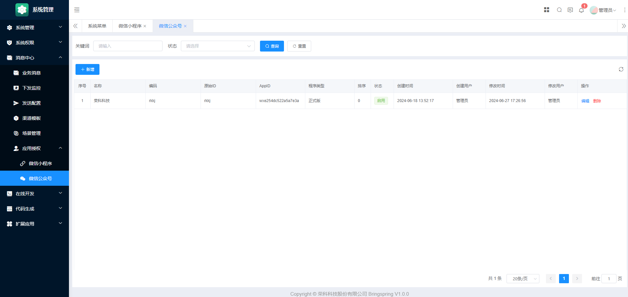
Task: Open the 管理员 user dropdown
Action: point(603,10)
